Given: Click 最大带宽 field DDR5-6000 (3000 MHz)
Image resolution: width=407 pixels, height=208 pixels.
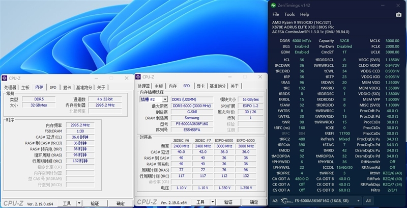Looking at the screenshot, I should coord(192,106).
